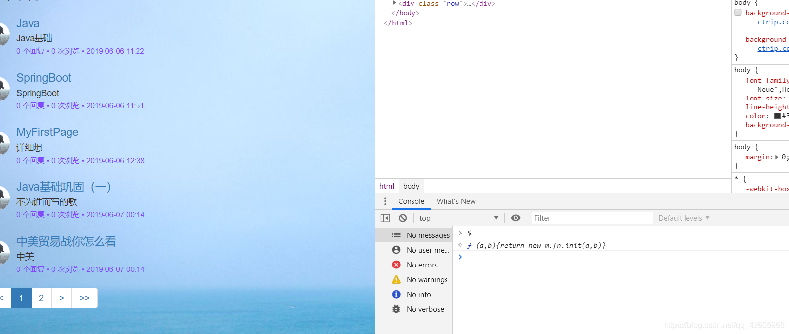Toggle the console sidebar panel icon
Screen dimensions: 789x334
pos(385,218)
